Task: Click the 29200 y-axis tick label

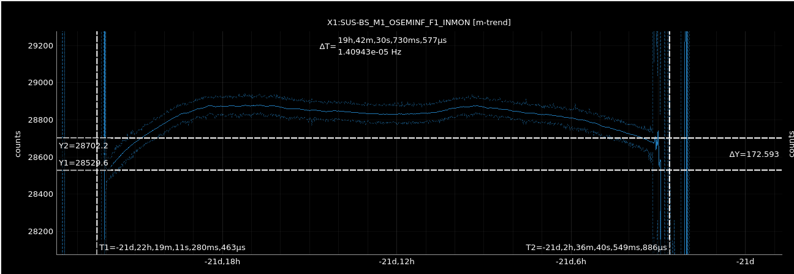Action: [41, 46]
